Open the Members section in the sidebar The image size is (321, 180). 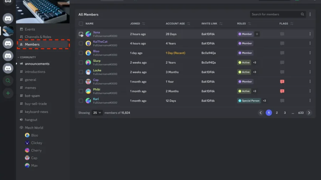point(32,44)
